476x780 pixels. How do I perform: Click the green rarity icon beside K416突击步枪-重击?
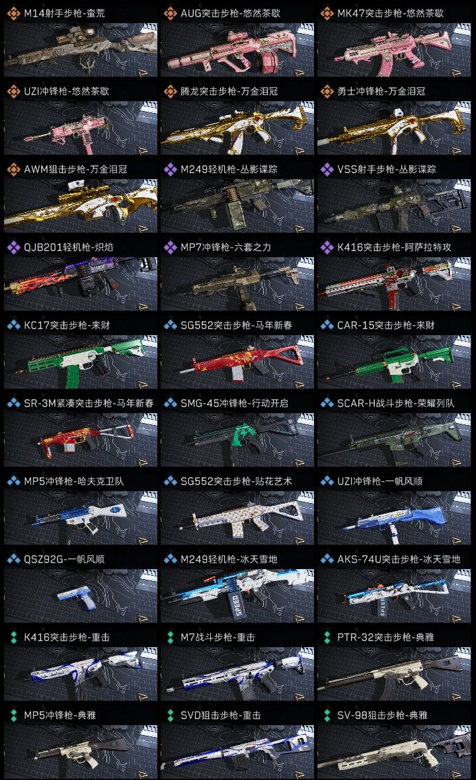tap(13, 637)
